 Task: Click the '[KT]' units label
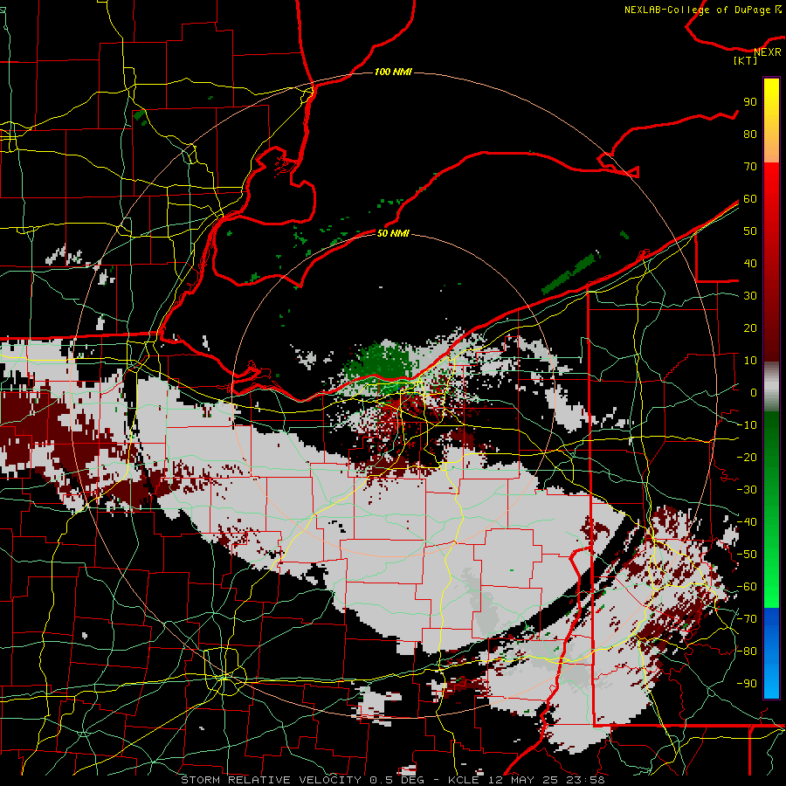tap(745, 60)
